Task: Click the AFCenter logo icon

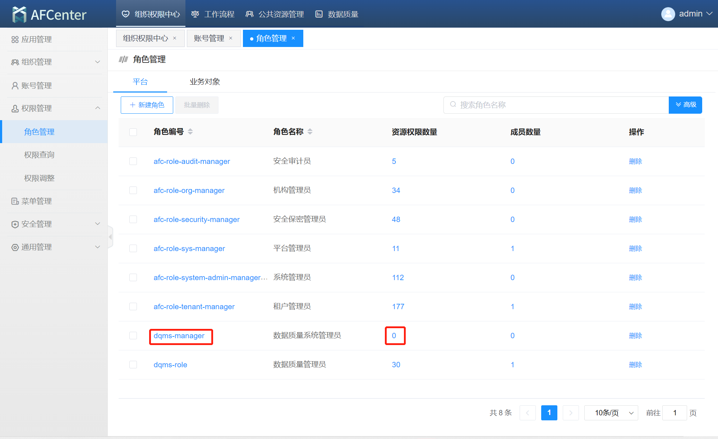Action: (x=19, y=14)
